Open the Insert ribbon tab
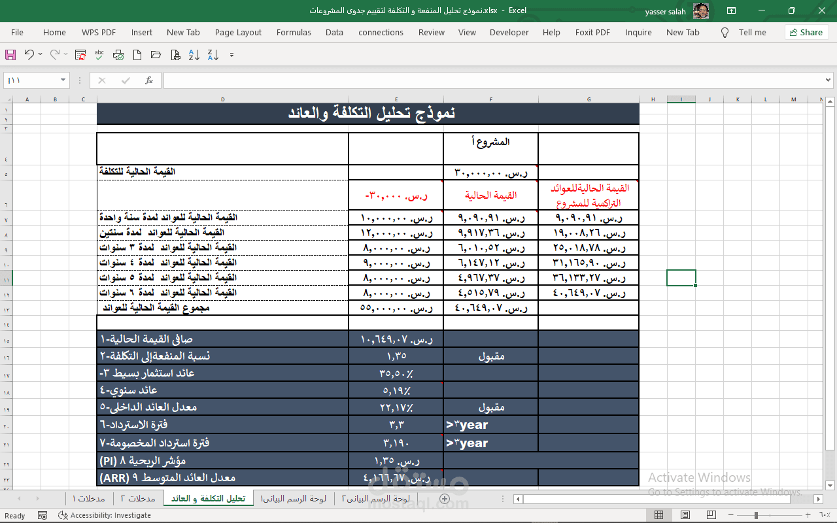 pos(141,32)
